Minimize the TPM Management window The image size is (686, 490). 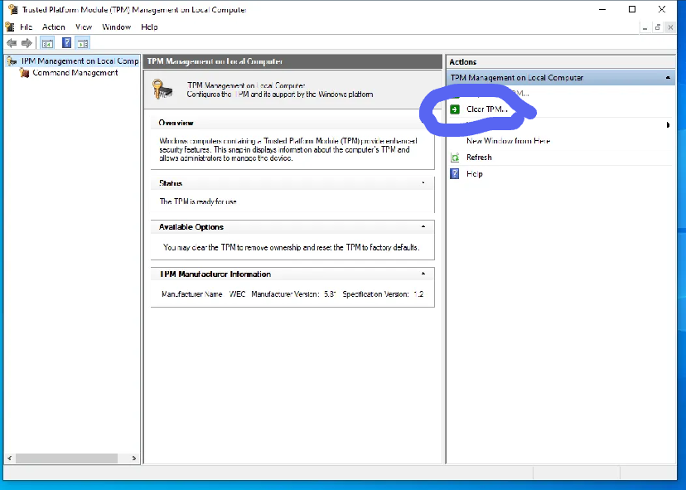pyautogui.click(x=602, y=9)
